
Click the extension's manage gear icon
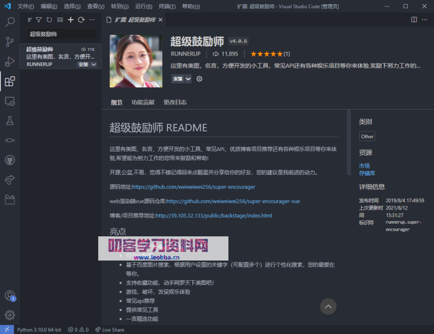pyautogui.click(x=199, y=79)
